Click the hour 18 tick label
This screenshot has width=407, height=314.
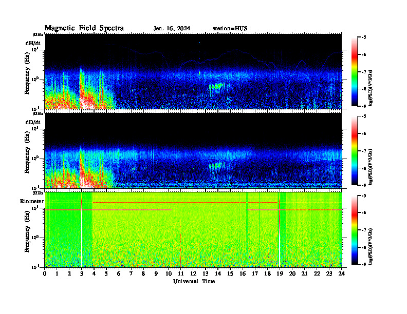[267, 273]
